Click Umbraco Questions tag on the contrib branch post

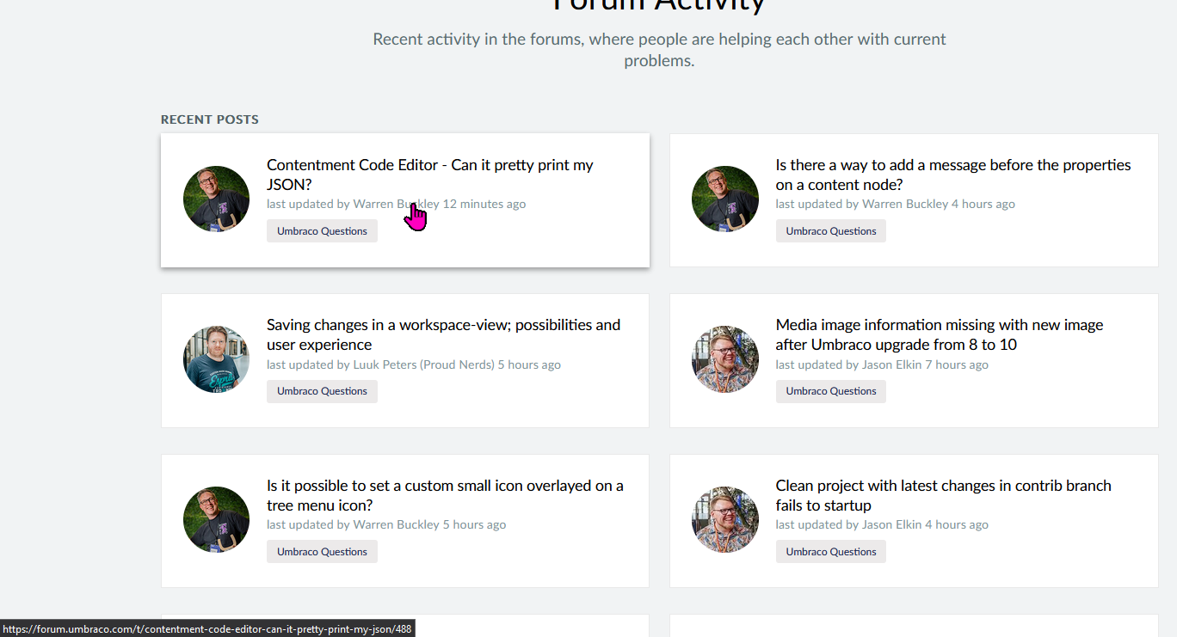click(x=830, y=552)
